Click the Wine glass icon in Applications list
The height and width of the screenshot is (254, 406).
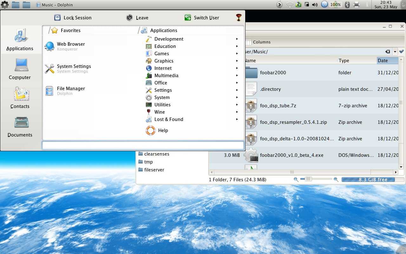149,112
